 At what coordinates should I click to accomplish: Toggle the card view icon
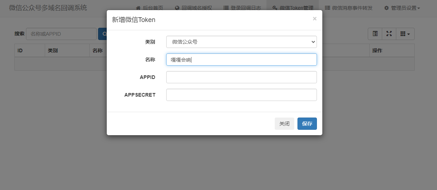pyautogui.click(x=375, y=34)
